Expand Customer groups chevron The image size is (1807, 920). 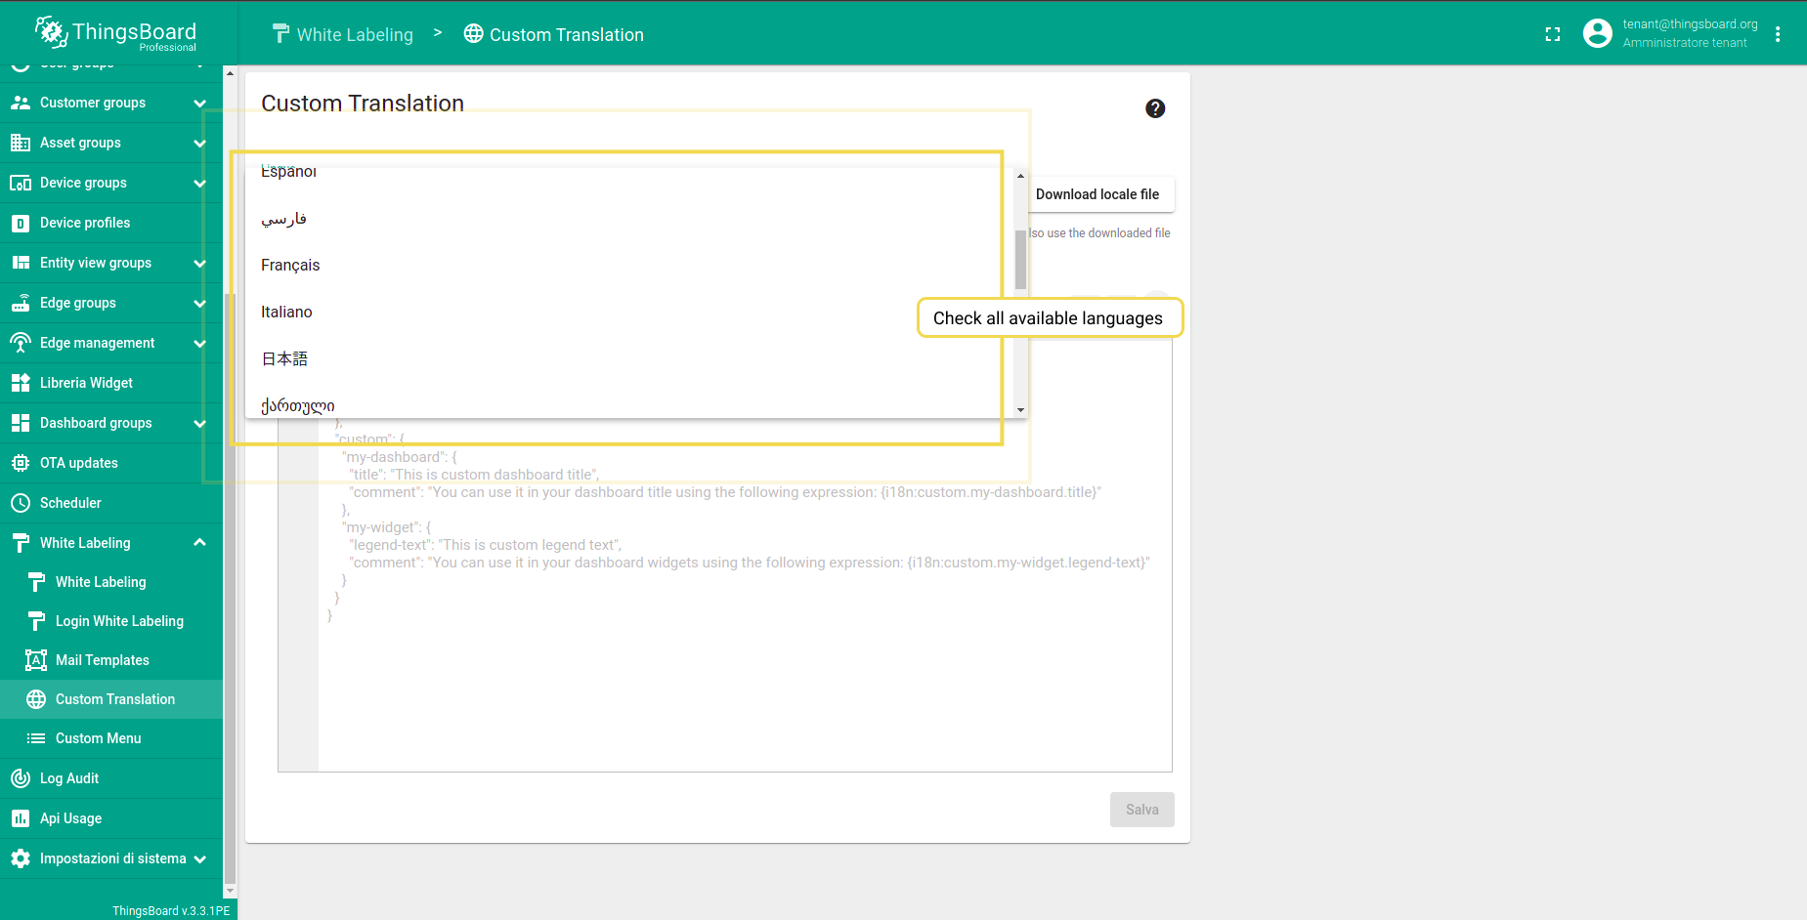[x=200, y=103]
